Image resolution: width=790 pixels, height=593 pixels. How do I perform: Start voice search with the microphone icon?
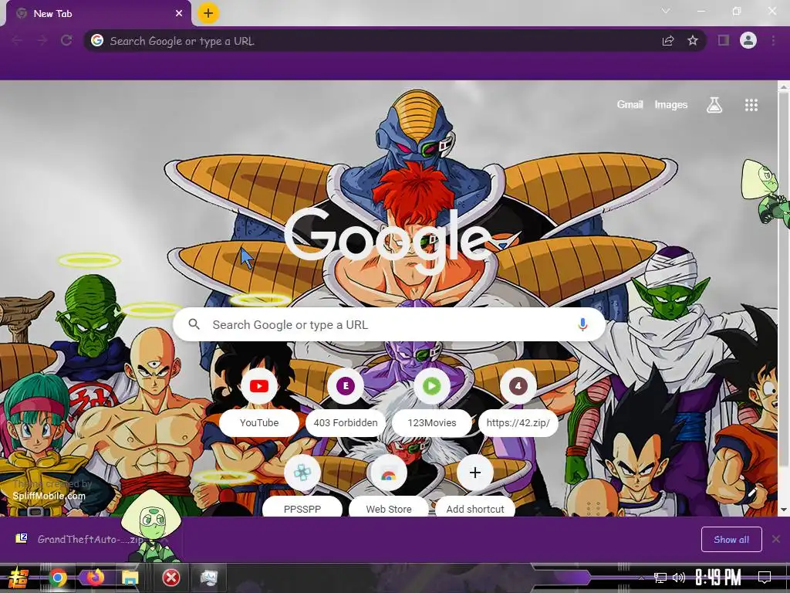582,324
